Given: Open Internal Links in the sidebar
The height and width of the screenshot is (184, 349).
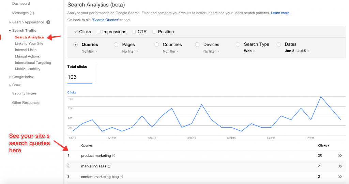Looking at the screenshot, I should pyautogui.click(x=26, y=50).
